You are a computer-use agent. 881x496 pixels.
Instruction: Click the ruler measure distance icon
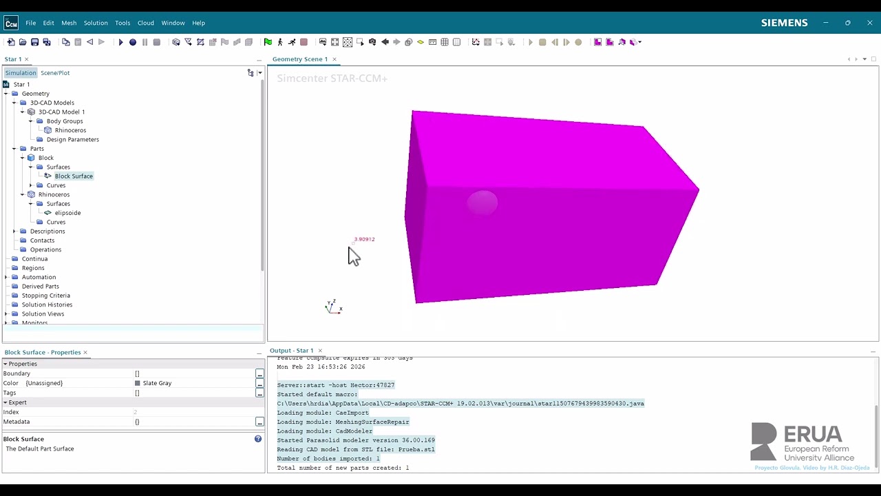point(432,42)
